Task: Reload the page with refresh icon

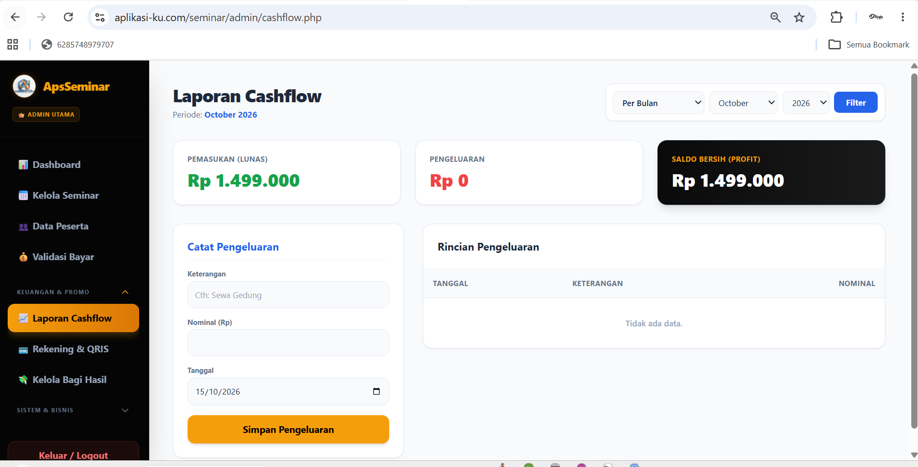Action: tap(69, 17)
